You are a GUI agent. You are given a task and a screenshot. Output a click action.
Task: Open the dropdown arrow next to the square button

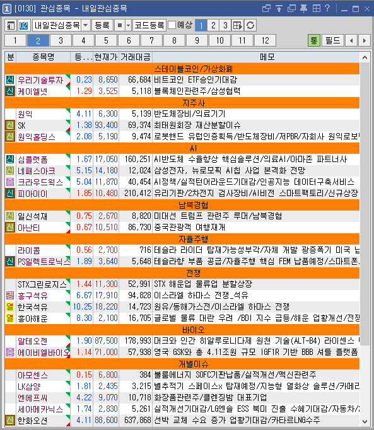pos(128,25)
